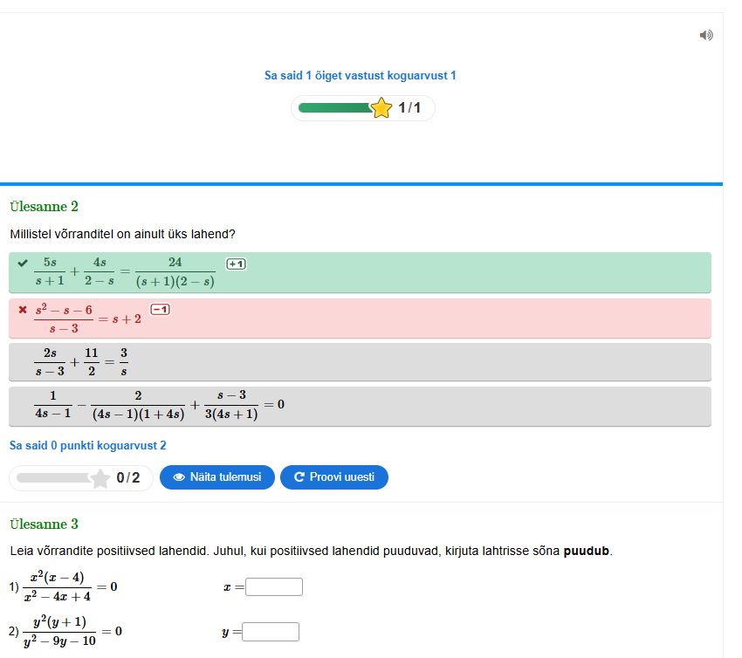
Task: Select the answer 2s/(s−3) + 11/2 = 3/s
Action: (x=360, y=362)
